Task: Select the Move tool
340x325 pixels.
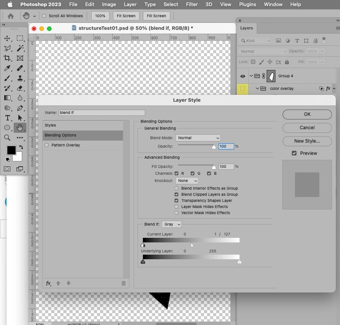Action: pos(7,38)
